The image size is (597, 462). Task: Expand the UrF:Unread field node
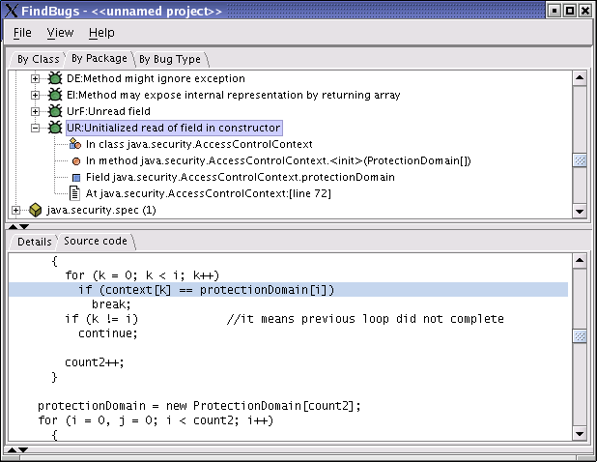click(x=35, y=111)
